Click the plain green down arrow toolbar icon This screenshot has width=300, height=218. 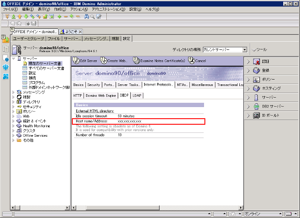coord(26,17)
